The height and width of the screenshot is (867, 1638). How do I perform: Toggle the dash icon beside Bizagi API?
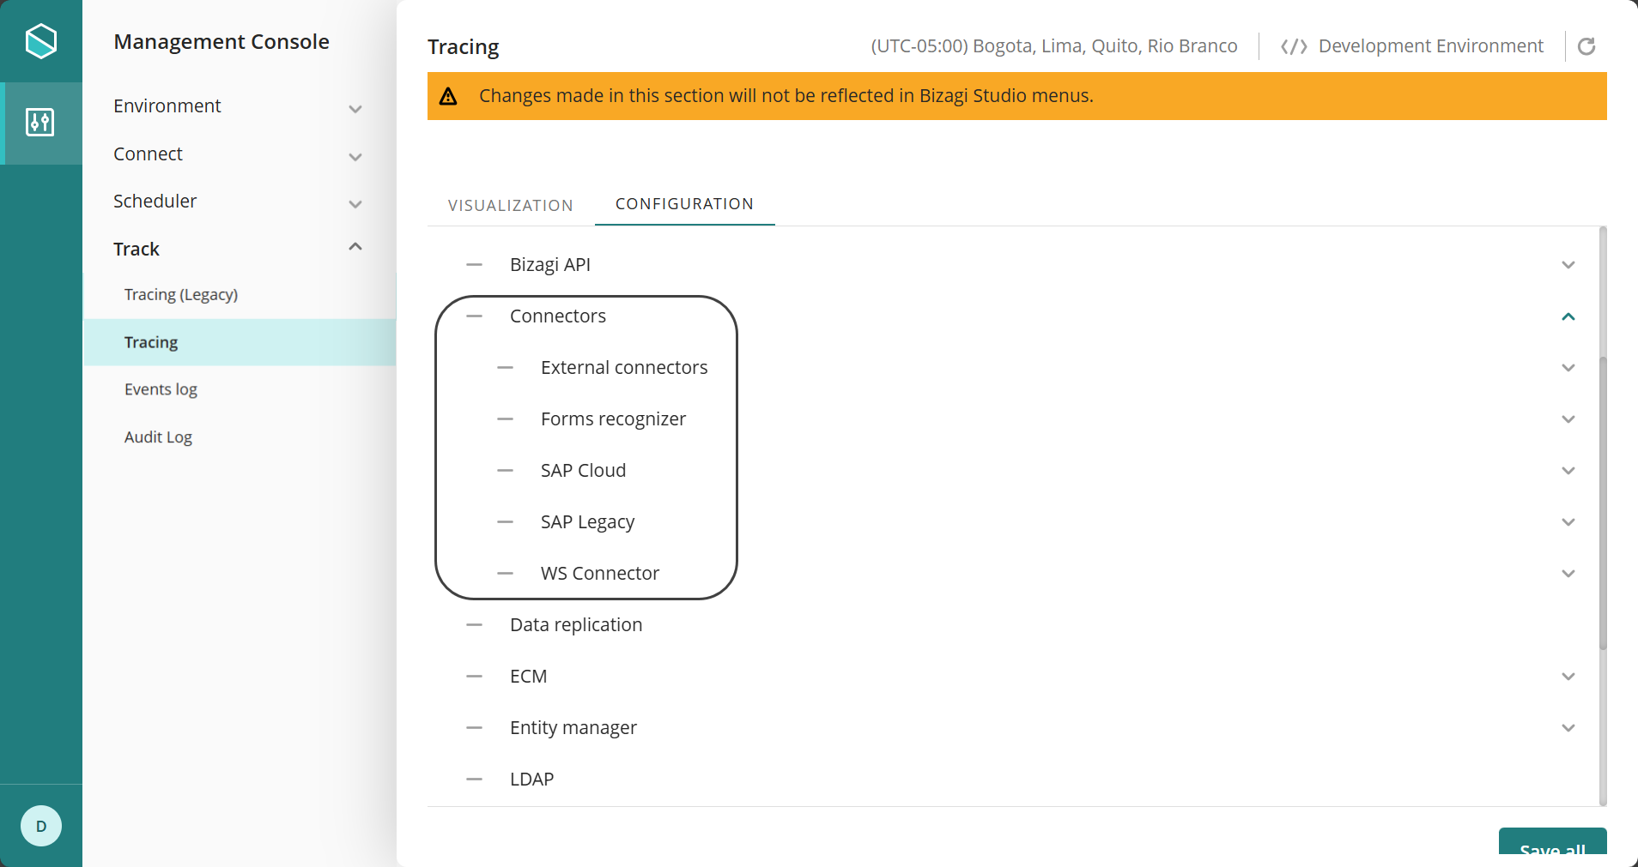474,265
